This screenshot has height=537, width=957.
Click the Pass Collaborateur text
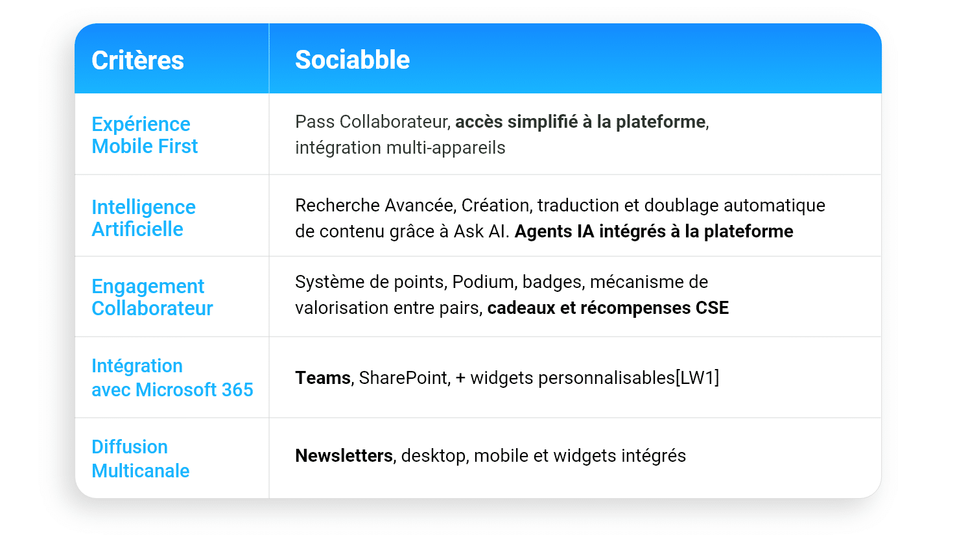click(x=372, y=122)
